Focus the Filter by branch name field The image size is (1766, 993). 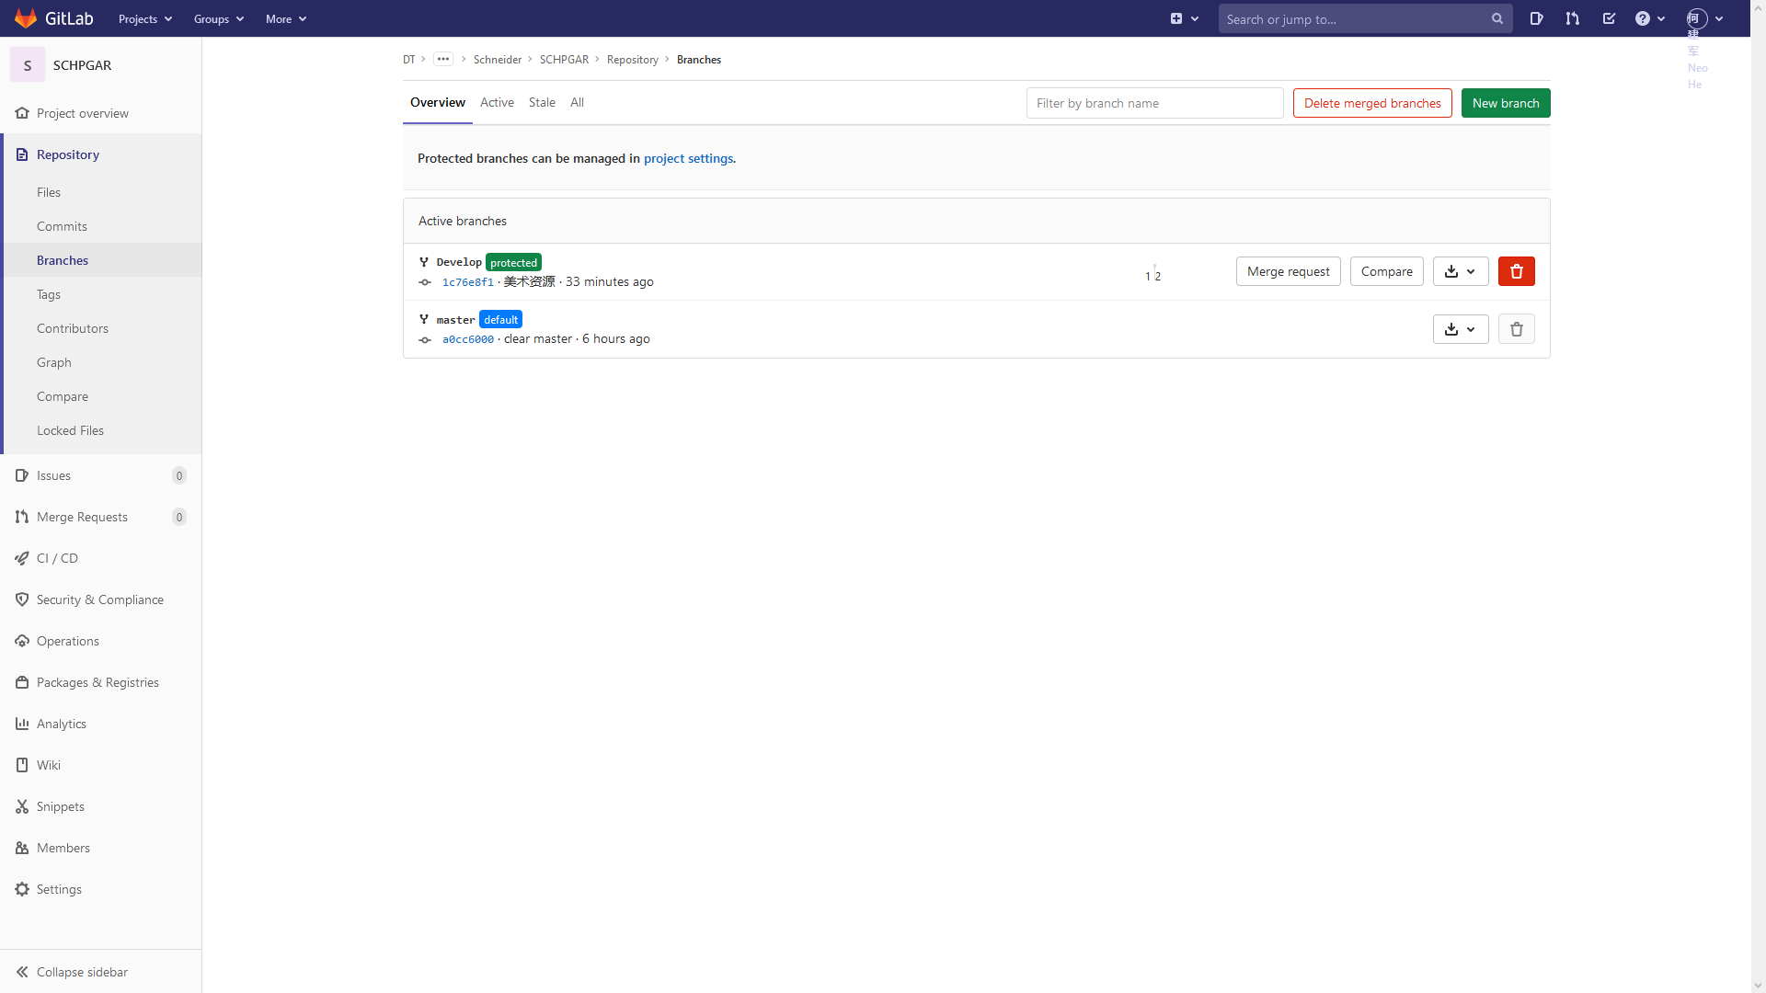(x=1155, y=103)
